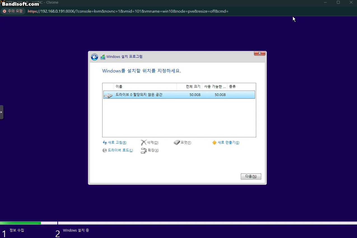
Task: Click the 새로 고침(R) refresh link
Action: pos(117,143)
